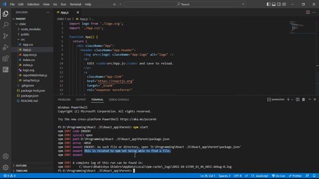319x179 pixels.
Task: Open the Search view in activity bar
Action: point(5,25)
